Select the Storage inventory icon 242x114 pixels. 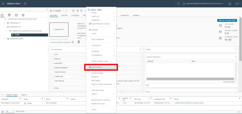pyautogui.click(x=16, y=15)
